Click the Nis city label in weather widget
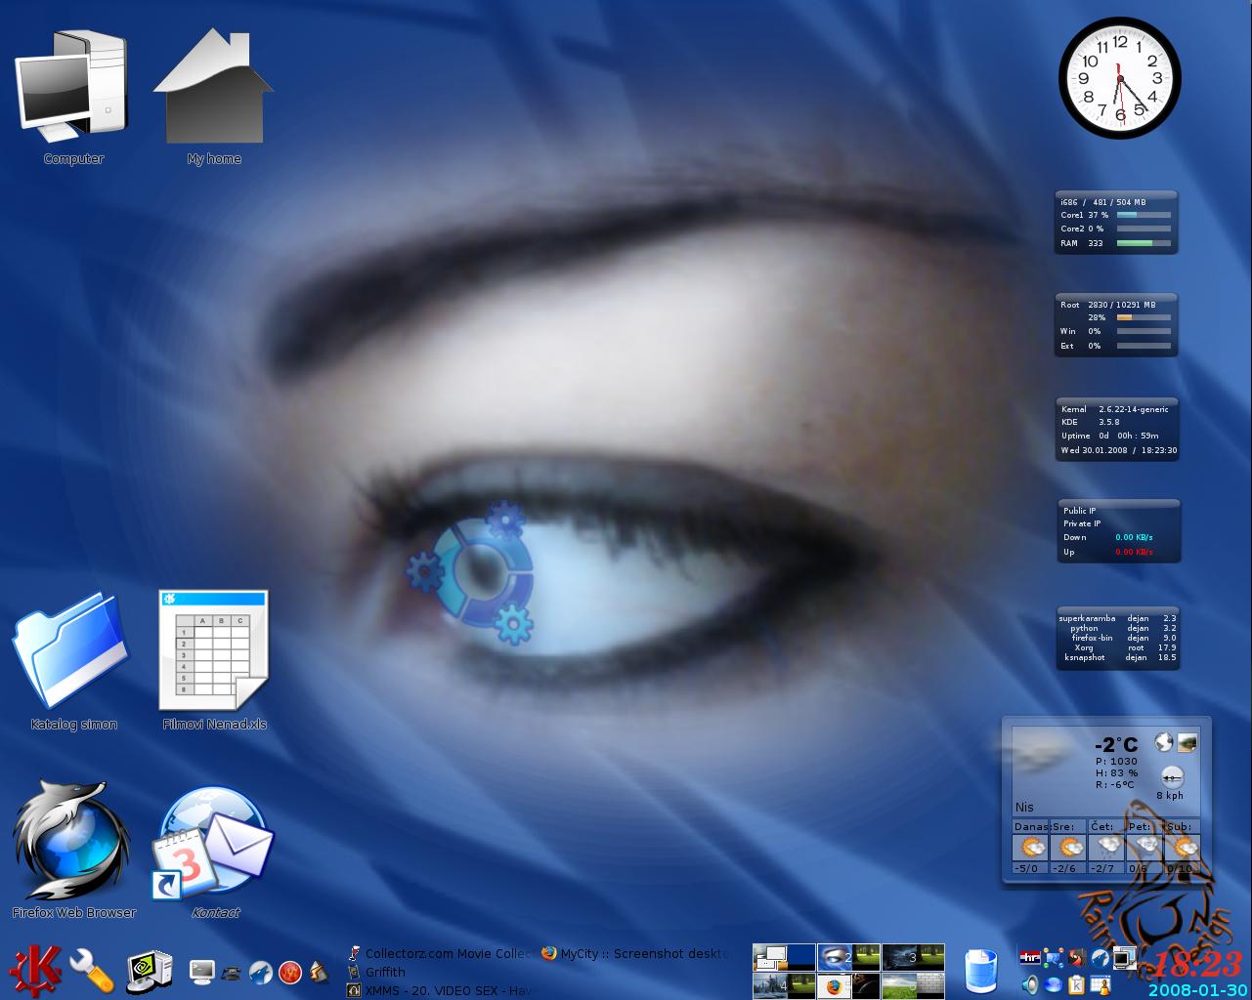 point(1024,807)
